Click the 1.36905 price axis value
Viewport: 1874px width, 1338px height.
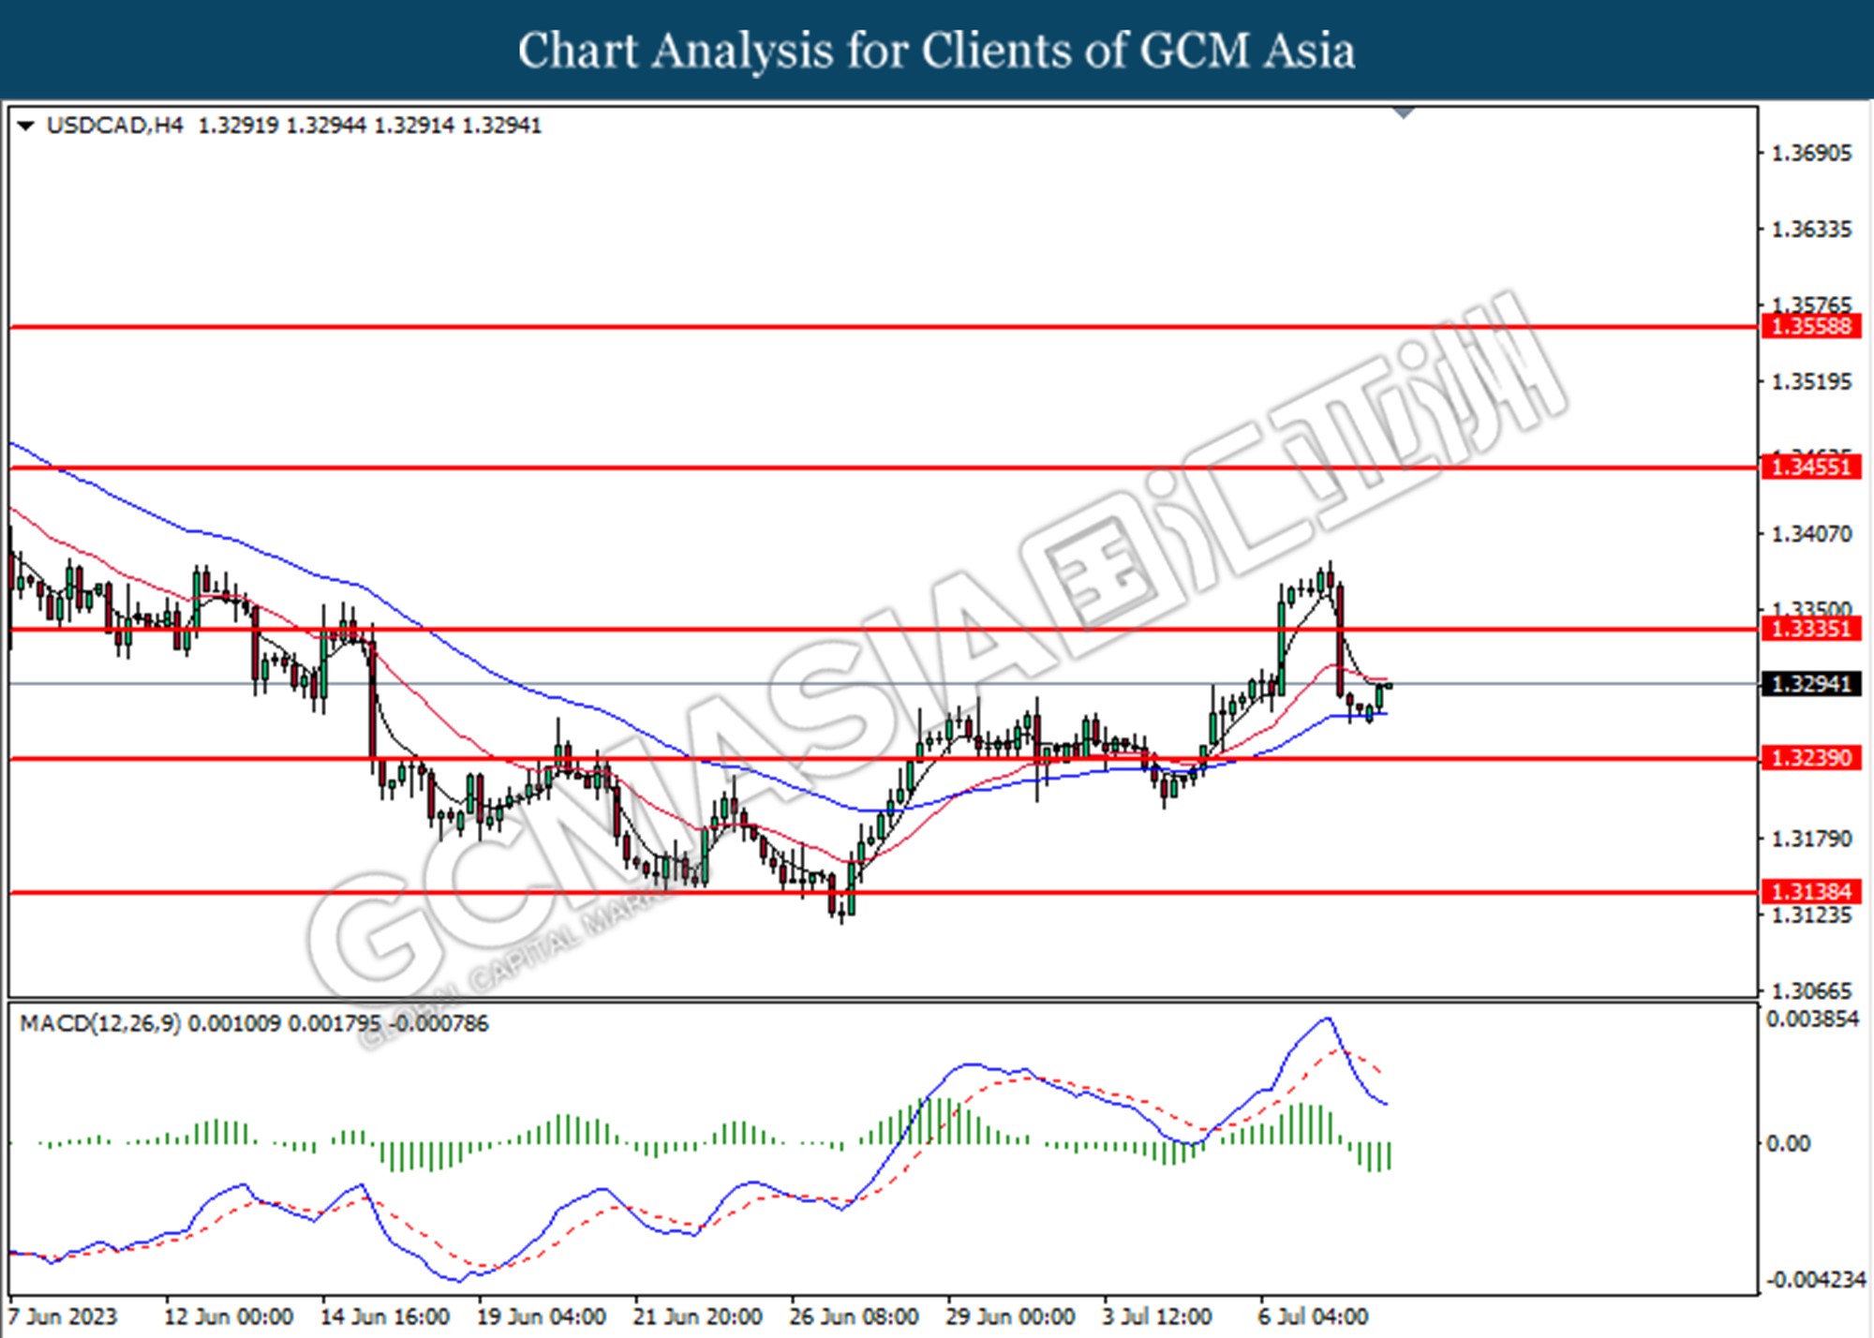click(1811, 153)
